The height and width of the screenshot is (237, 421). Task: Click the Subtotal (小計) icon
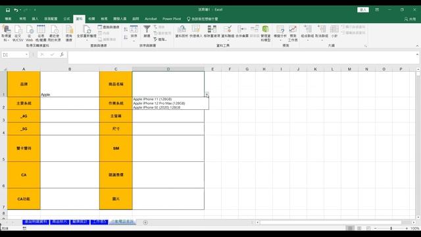click(x=334, y=32)
